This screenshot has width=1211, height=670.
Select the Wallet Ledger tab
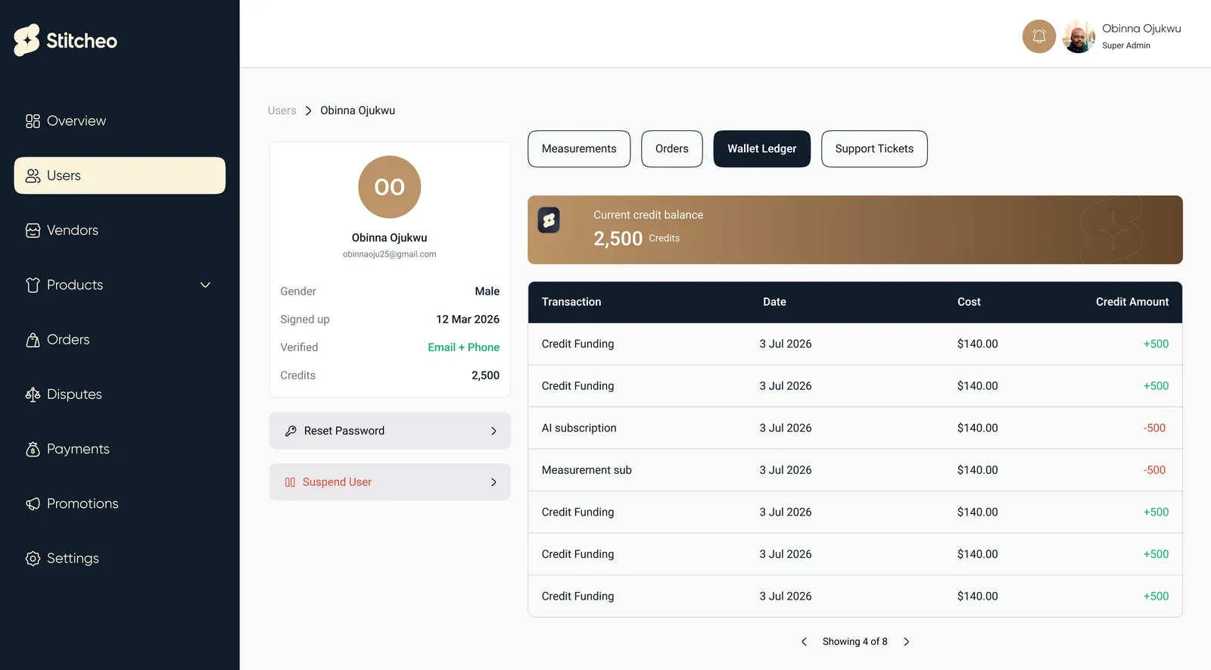pyautogui.click(x=762, y=148)
